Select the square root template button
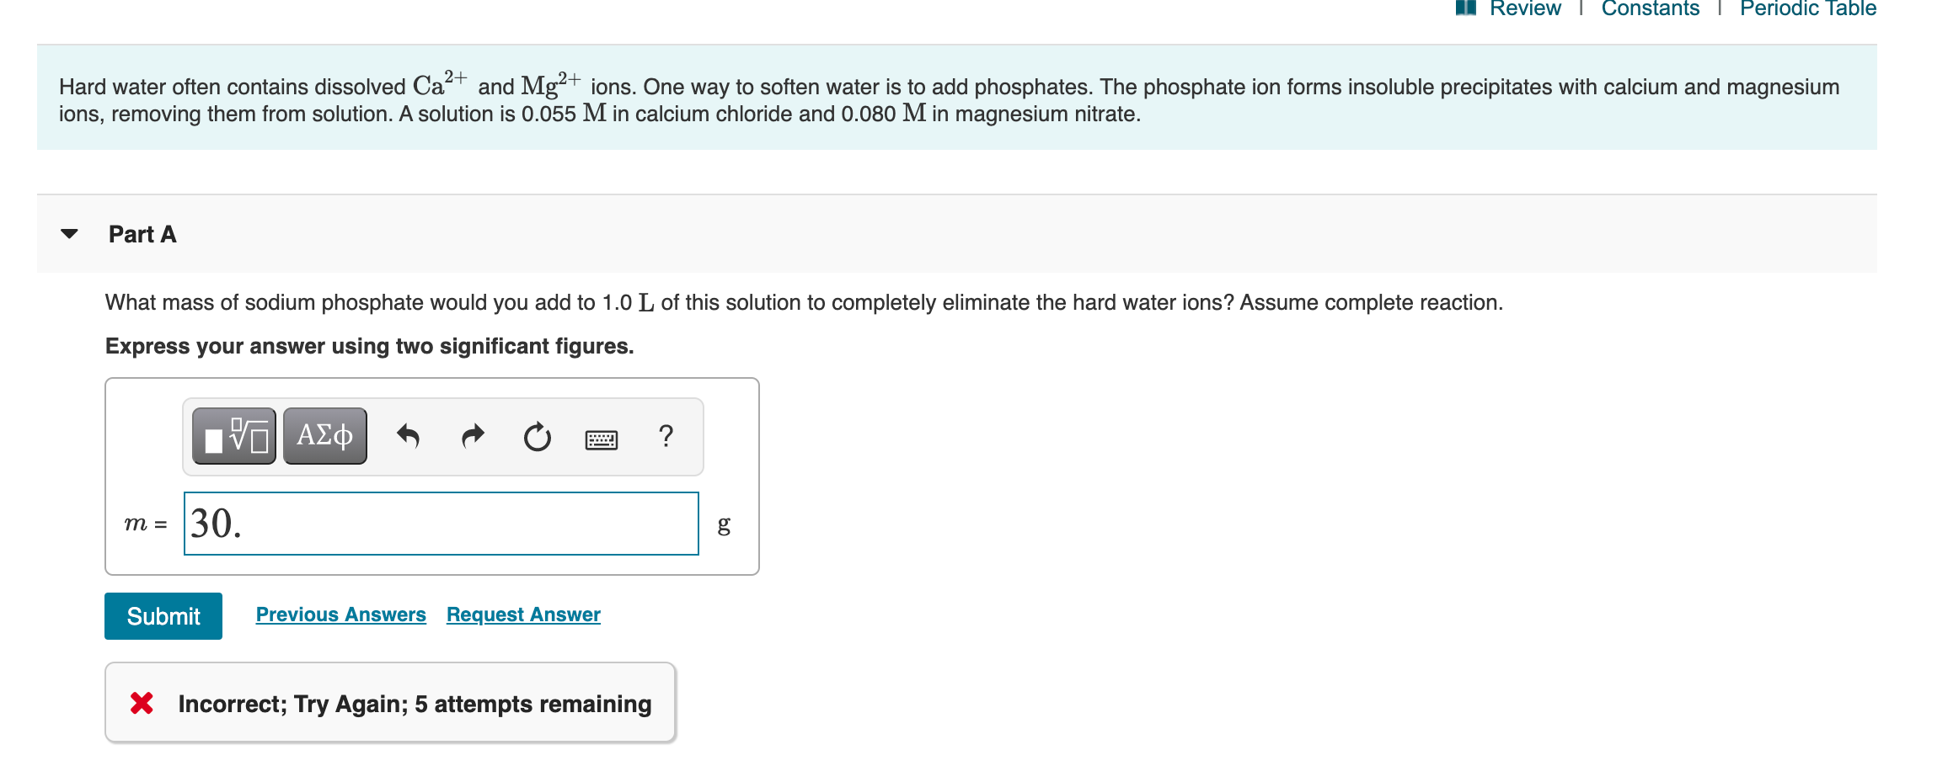Screen dimensions: 1948x766 coord(233,435)
